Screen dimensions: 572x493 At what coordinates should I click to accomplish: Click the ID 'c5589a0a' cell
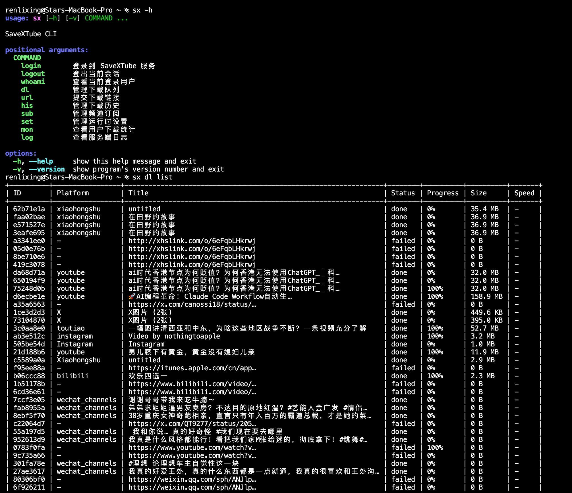[x=29, y=360]
